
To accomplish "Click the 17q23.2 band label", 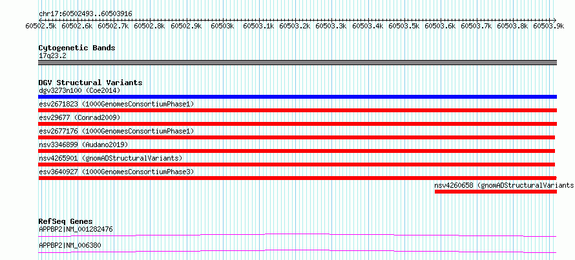I will 52,56.
